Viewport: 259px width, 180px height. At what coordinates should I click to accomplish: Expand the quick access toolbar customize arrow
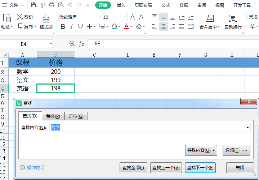(x=88, y=5)
